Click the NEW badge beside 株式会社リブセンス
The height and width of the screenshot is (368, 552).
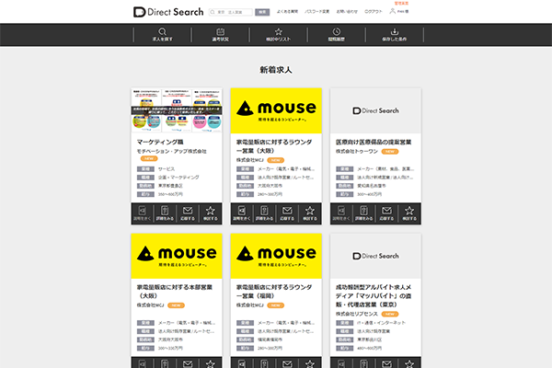tap(390, 314)
